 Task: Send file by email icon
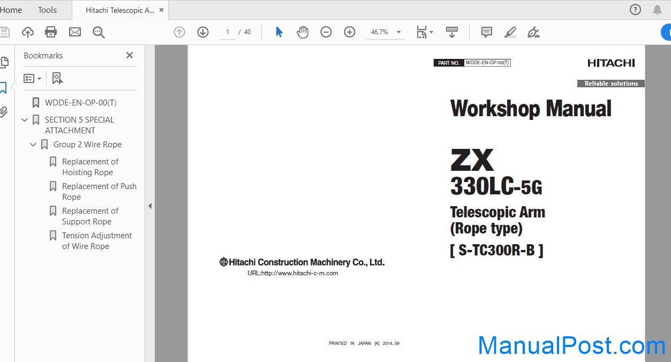pos(75,32)
